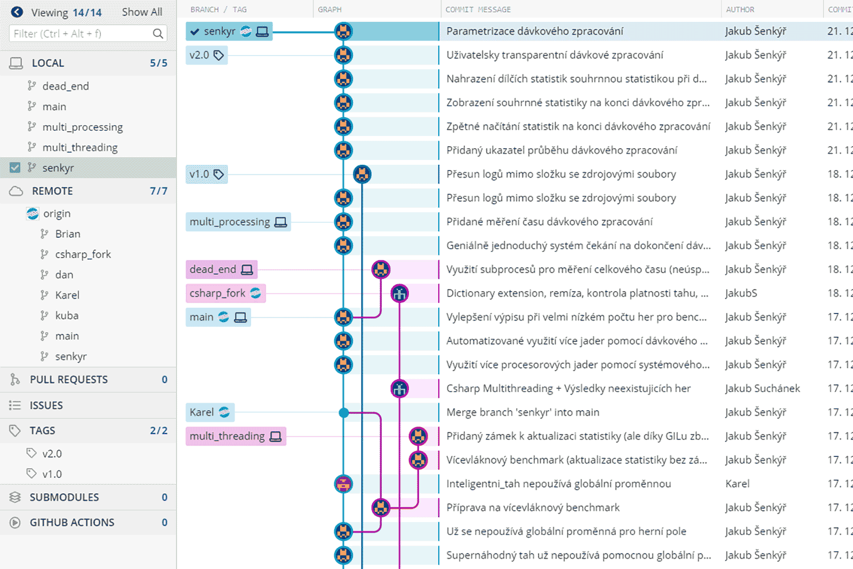Viewport: 853px width, 569px height.
Task: Click commit avatar for Příprava na vícevláknový benchmark
Action: click(x=381, y=508)
